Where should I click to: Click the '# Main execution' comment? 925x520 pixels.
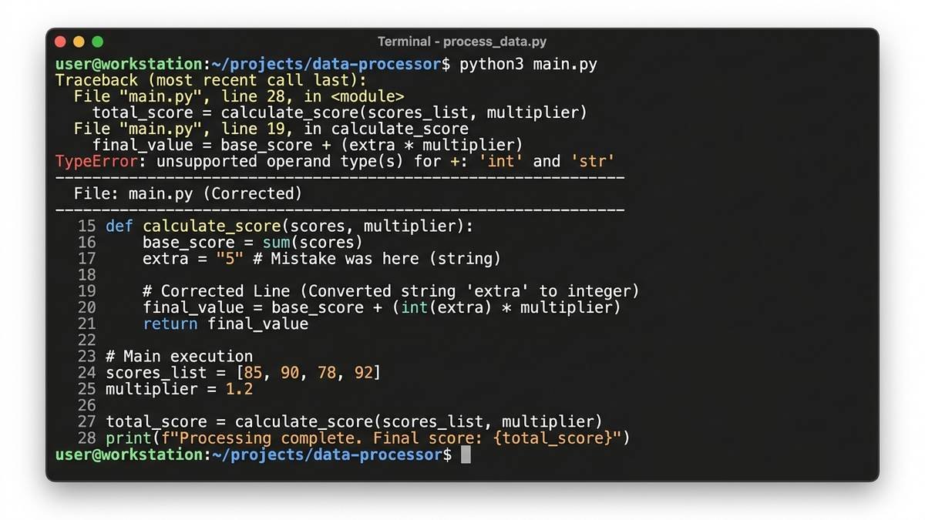(x=179, y=356)
